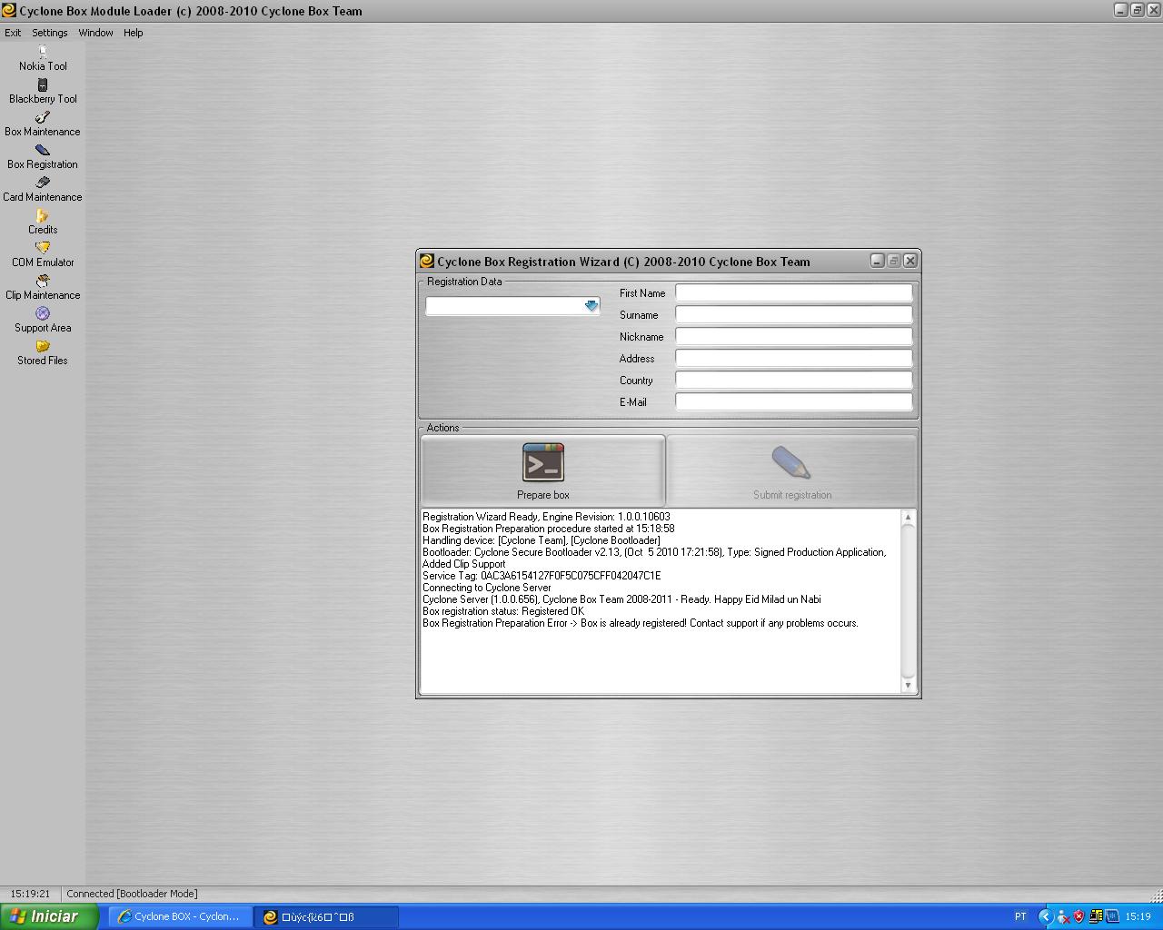1163x930 pixels.
Task: Launch the COM Emulator
Action: click(x=43, y=255)
